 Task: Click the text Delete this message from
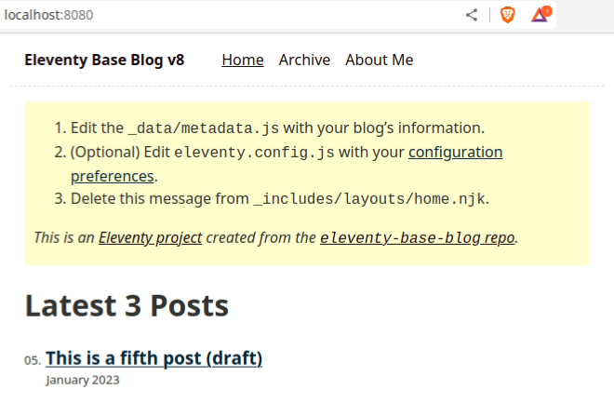(x=160, y=198)
